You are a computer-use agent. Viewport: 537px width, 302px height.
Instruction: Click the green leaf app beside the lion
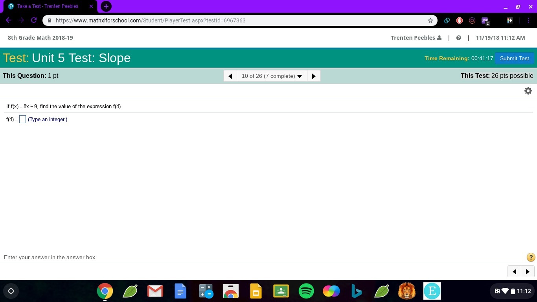coord(382,291)
